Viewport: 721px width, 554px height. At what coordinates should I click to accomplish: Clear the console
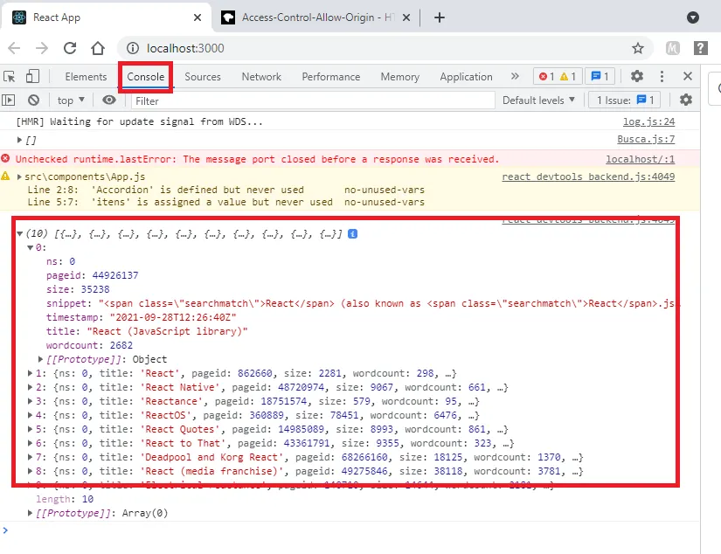coord(33,100)
